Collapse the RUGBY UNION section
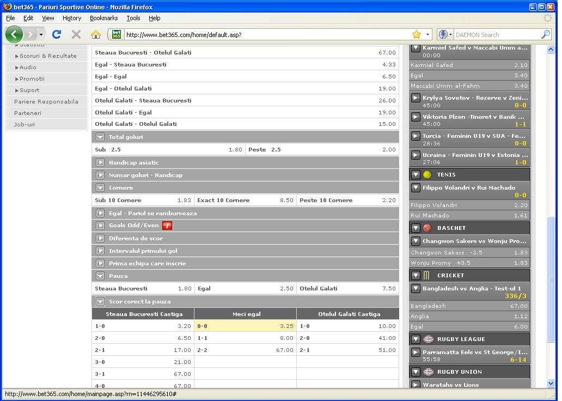The height and width of the screenshot is (401, 562). coord(416,372)
